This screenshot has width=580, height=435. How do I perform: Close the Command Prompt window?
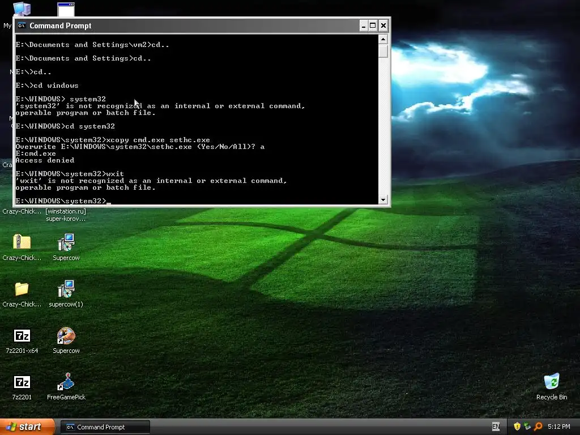pos(383,25)
